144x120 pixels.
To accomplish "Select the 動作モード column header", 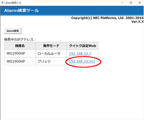I will (51, 46).
